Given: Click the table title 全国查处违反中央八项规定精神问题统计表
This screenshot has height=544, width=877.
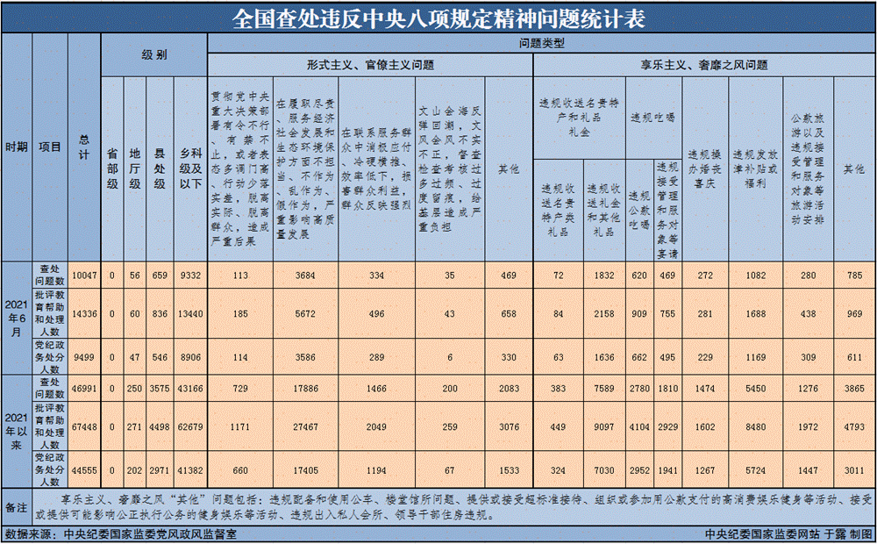Looking at the screenshot, I should pyautogui.click(x=438, y=18).
